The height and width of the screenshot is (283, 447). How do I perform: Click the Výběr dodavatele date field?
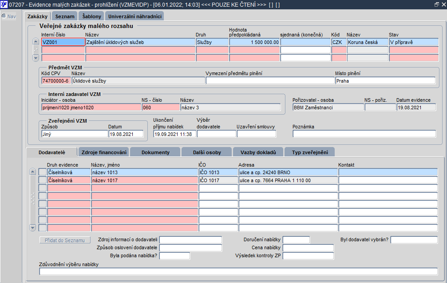tap(216, 134)
